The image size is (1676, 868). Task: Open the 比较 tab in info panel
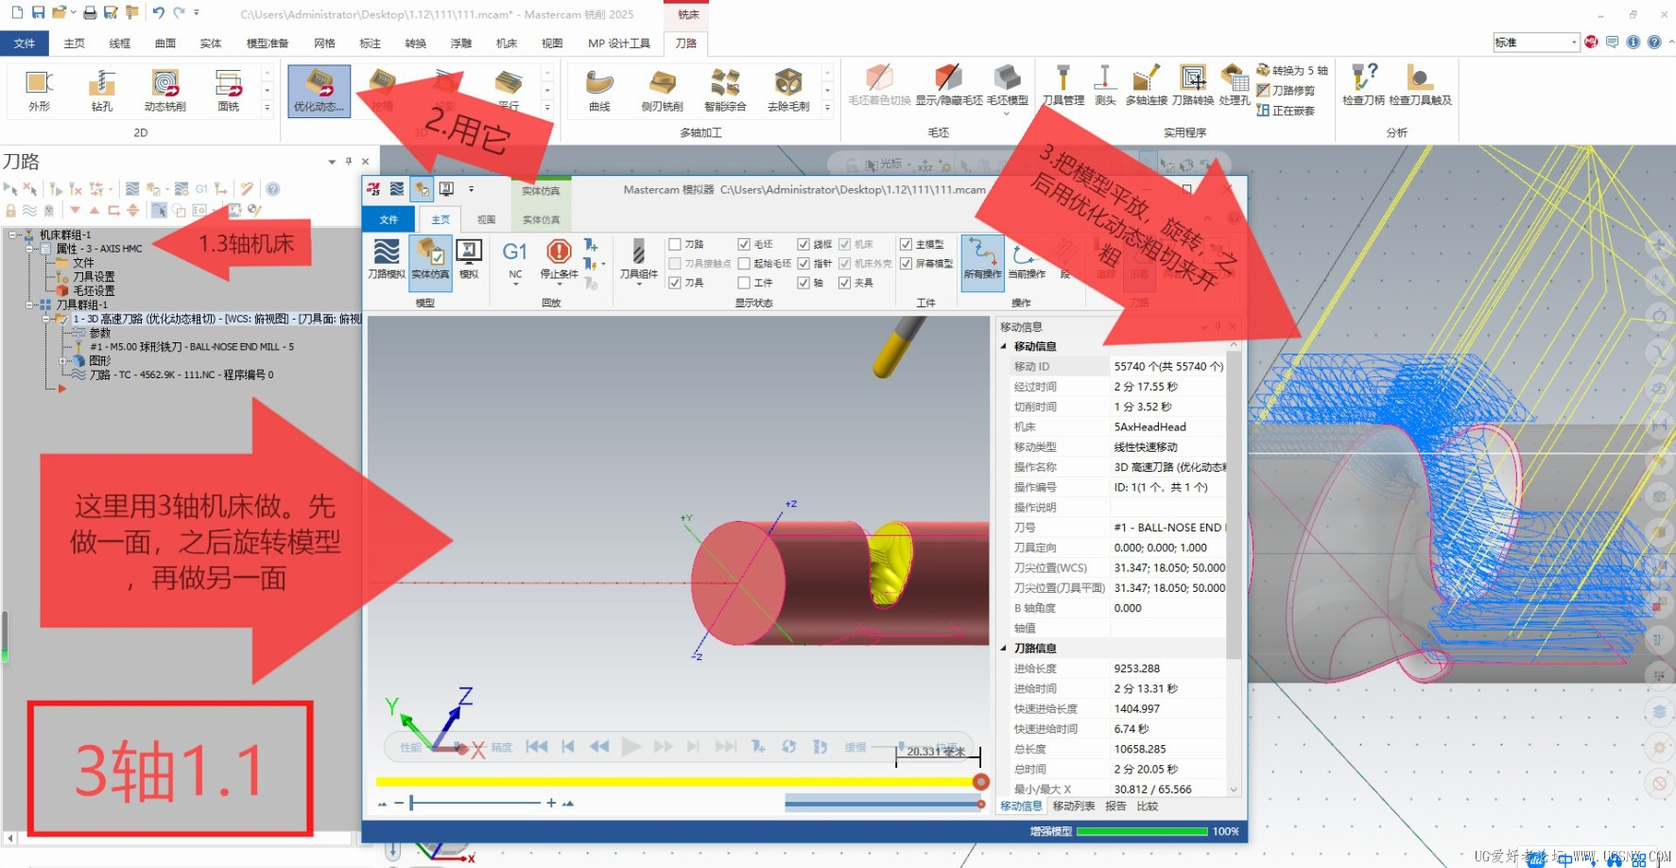click(1147, 807)
